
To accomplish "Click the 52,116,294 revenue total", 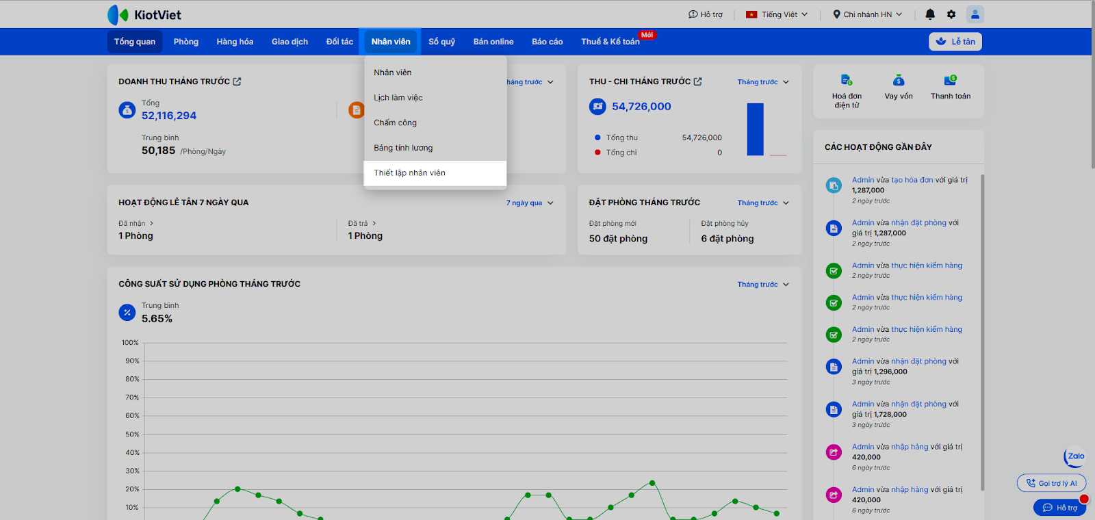I will [x=169, y=116].
